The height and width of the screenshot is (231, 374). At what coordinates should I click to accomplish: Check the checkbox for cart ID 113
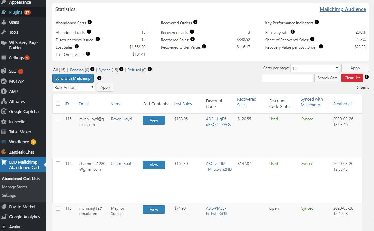(x=58, y=208)
